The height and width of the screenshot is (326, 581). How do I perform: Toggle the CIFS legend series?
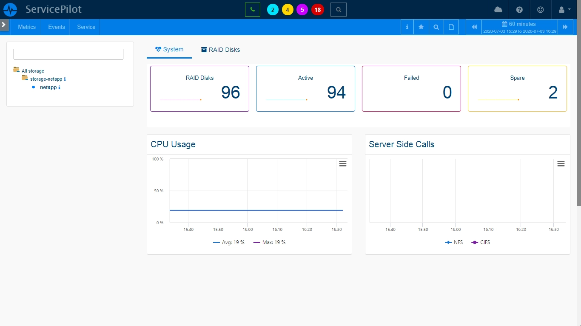pyautogui.click(x=481, y=242)
